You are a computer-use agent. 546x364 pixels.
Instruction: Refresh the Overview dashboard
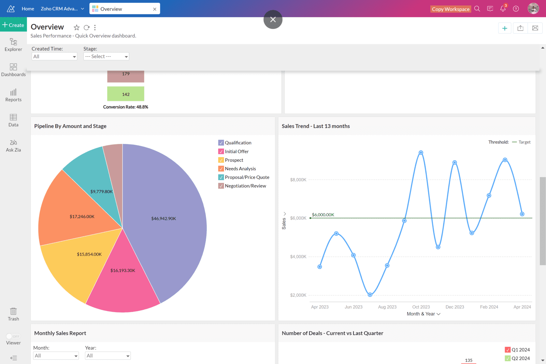point(86,28)
